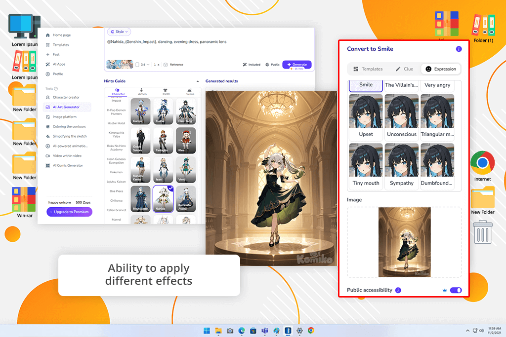Toggle the Public accessibility switch
506x337 pixels.
pos(456,290)
